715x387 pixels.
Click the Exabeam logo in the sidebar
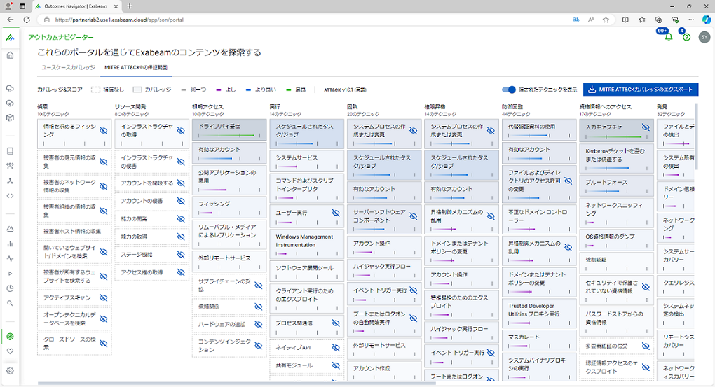pyautogui.click(x=10, y=37)
